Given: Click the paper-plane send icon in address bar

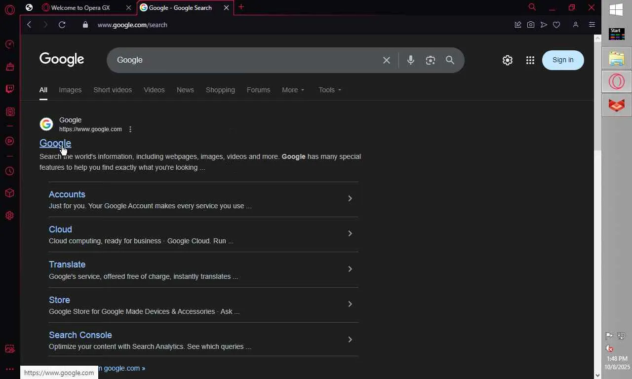Looking at the screenshot, I should tap(544, 25).
